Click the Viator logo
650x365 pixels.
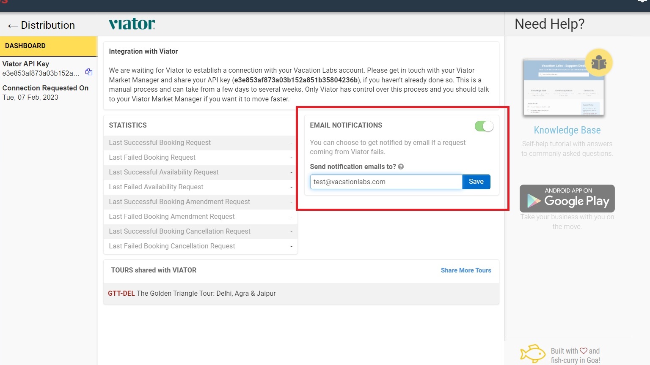click(x=132, y=24)
